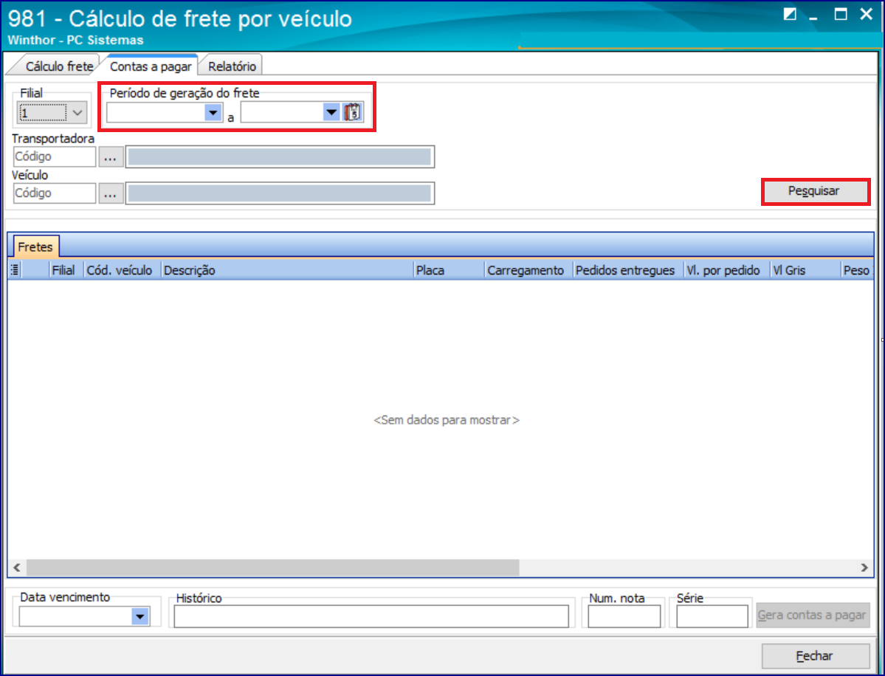
Task: Click the horizontal scrollbar thumb of the Fretes grid
Action: pos(272,567)
